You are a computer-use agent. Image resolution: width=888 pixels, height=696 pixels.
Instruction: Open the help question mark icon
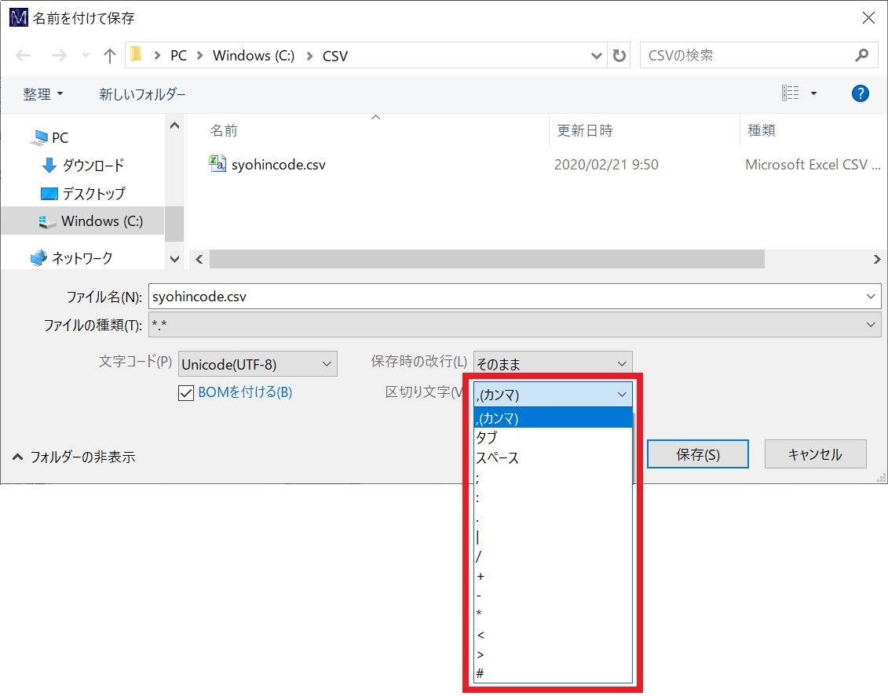point(860,94)
